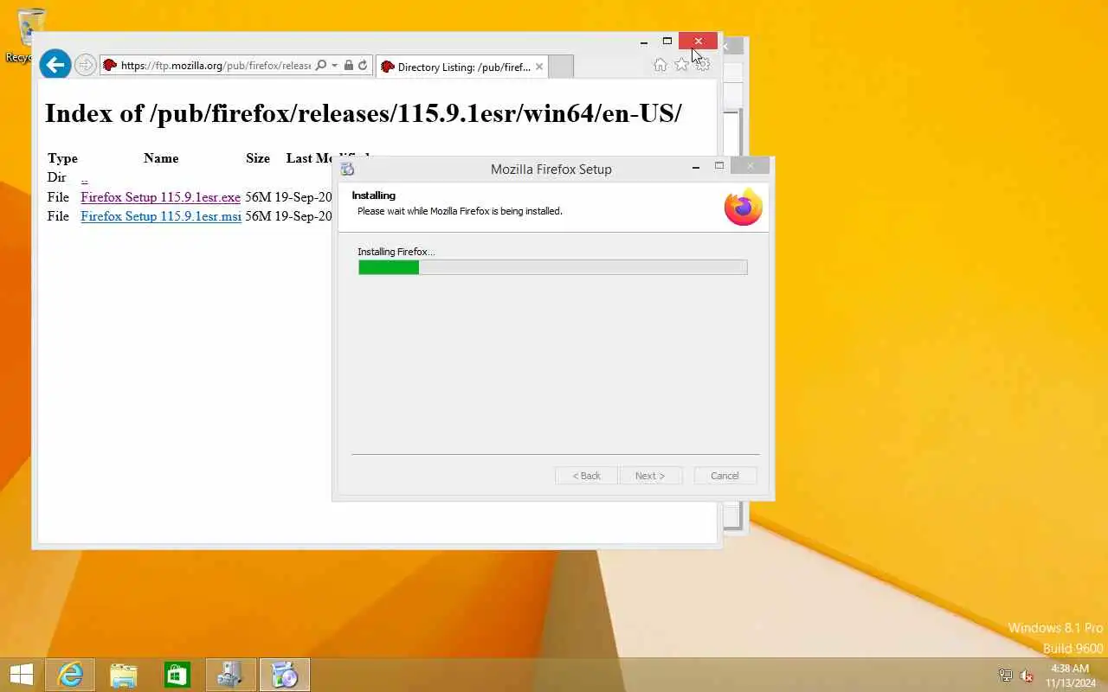
Task: Click the Installing Firefox progress bar
Action: pos(552,267)
